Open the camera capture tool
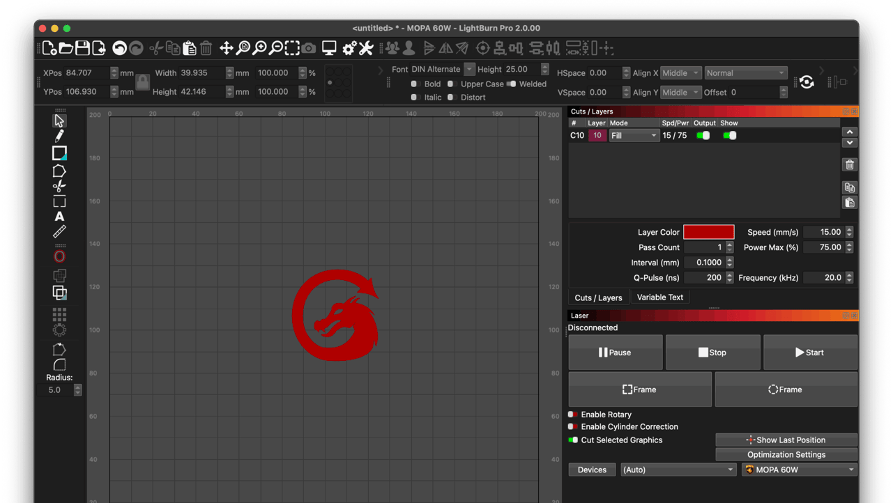893x503 pixels. tap(309, 48)
